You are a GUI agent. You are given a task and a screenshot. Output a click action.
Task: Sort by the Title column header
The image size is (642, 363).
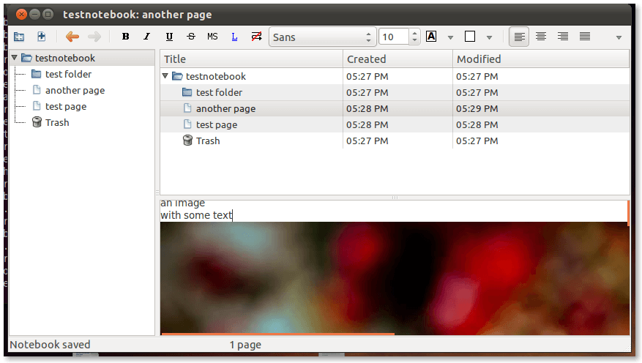(x=175, y=59)
